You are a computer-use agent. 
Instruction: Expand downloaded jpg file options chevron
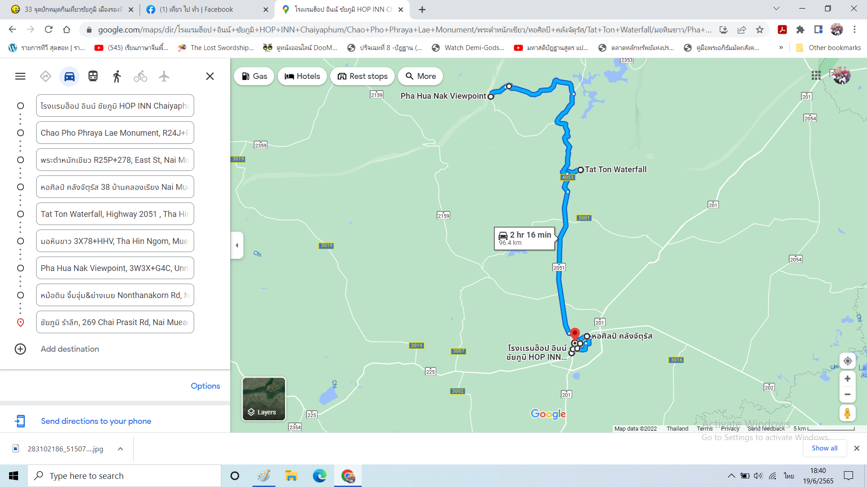120,449
